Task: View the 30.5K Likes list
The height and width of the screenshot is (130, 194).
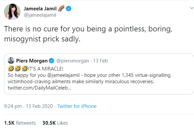Action: [55, 123]
